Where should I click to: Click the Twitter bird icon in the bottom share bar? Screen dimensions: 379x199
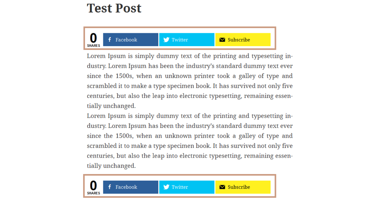pyautogui.click(x=166, y=187)
